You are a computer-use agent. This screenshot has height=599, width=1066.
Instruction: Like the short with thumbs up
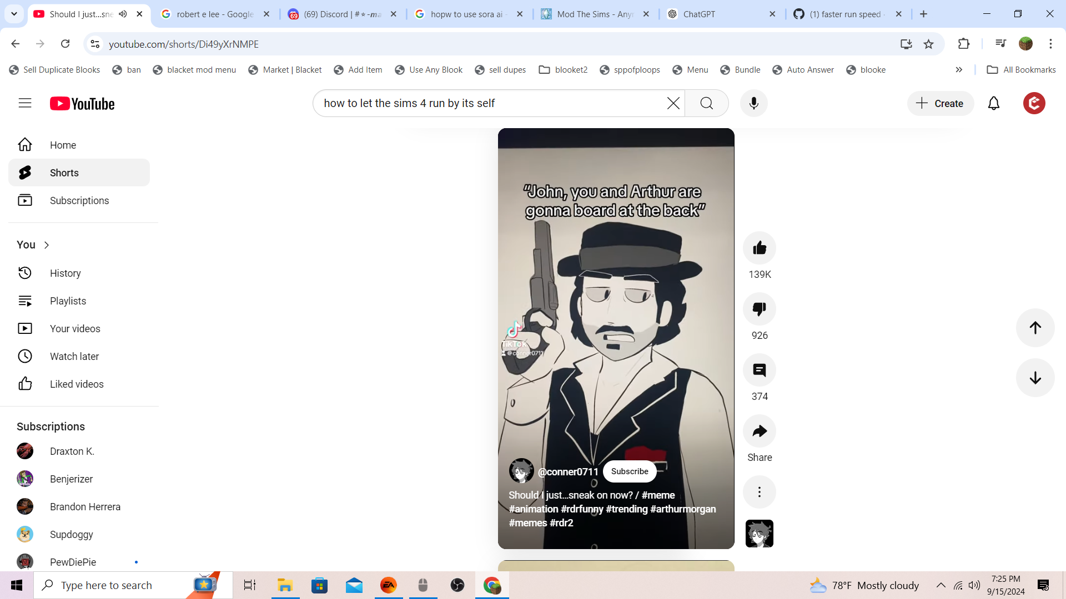point(760,248)
